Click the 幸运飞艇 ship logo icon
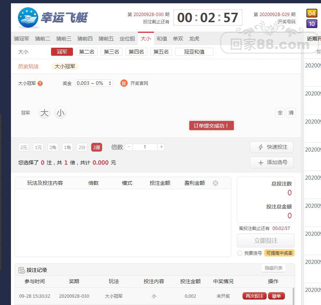 click(28, 17)
